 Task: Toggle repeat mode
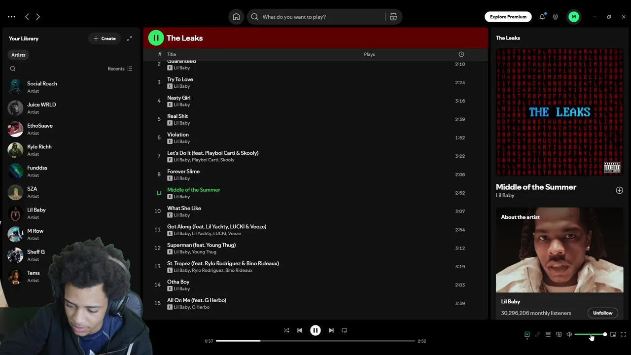[x=345, y=330]
